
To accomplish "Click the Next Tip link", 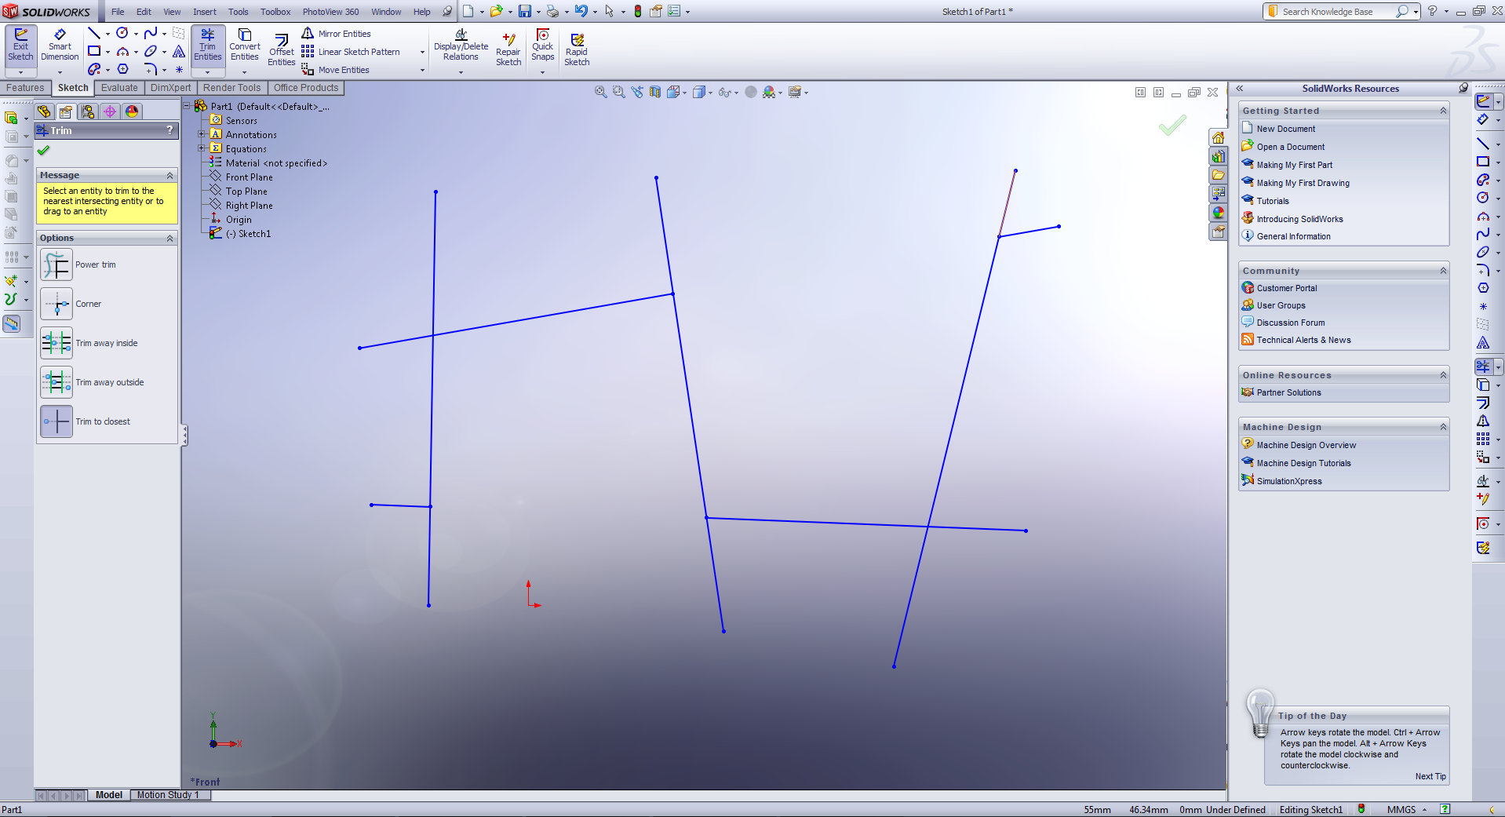I will [x=1430, y=776].
